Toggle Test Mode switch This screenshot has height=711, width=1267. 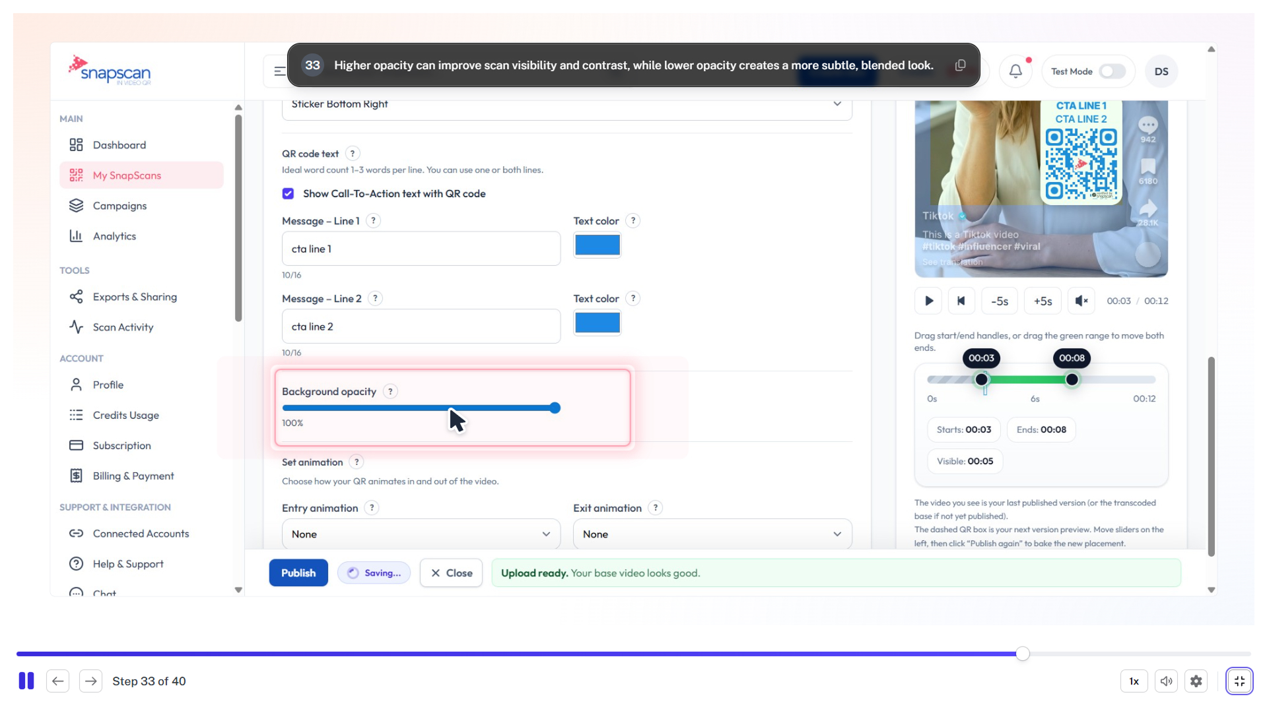point(1112,71)
